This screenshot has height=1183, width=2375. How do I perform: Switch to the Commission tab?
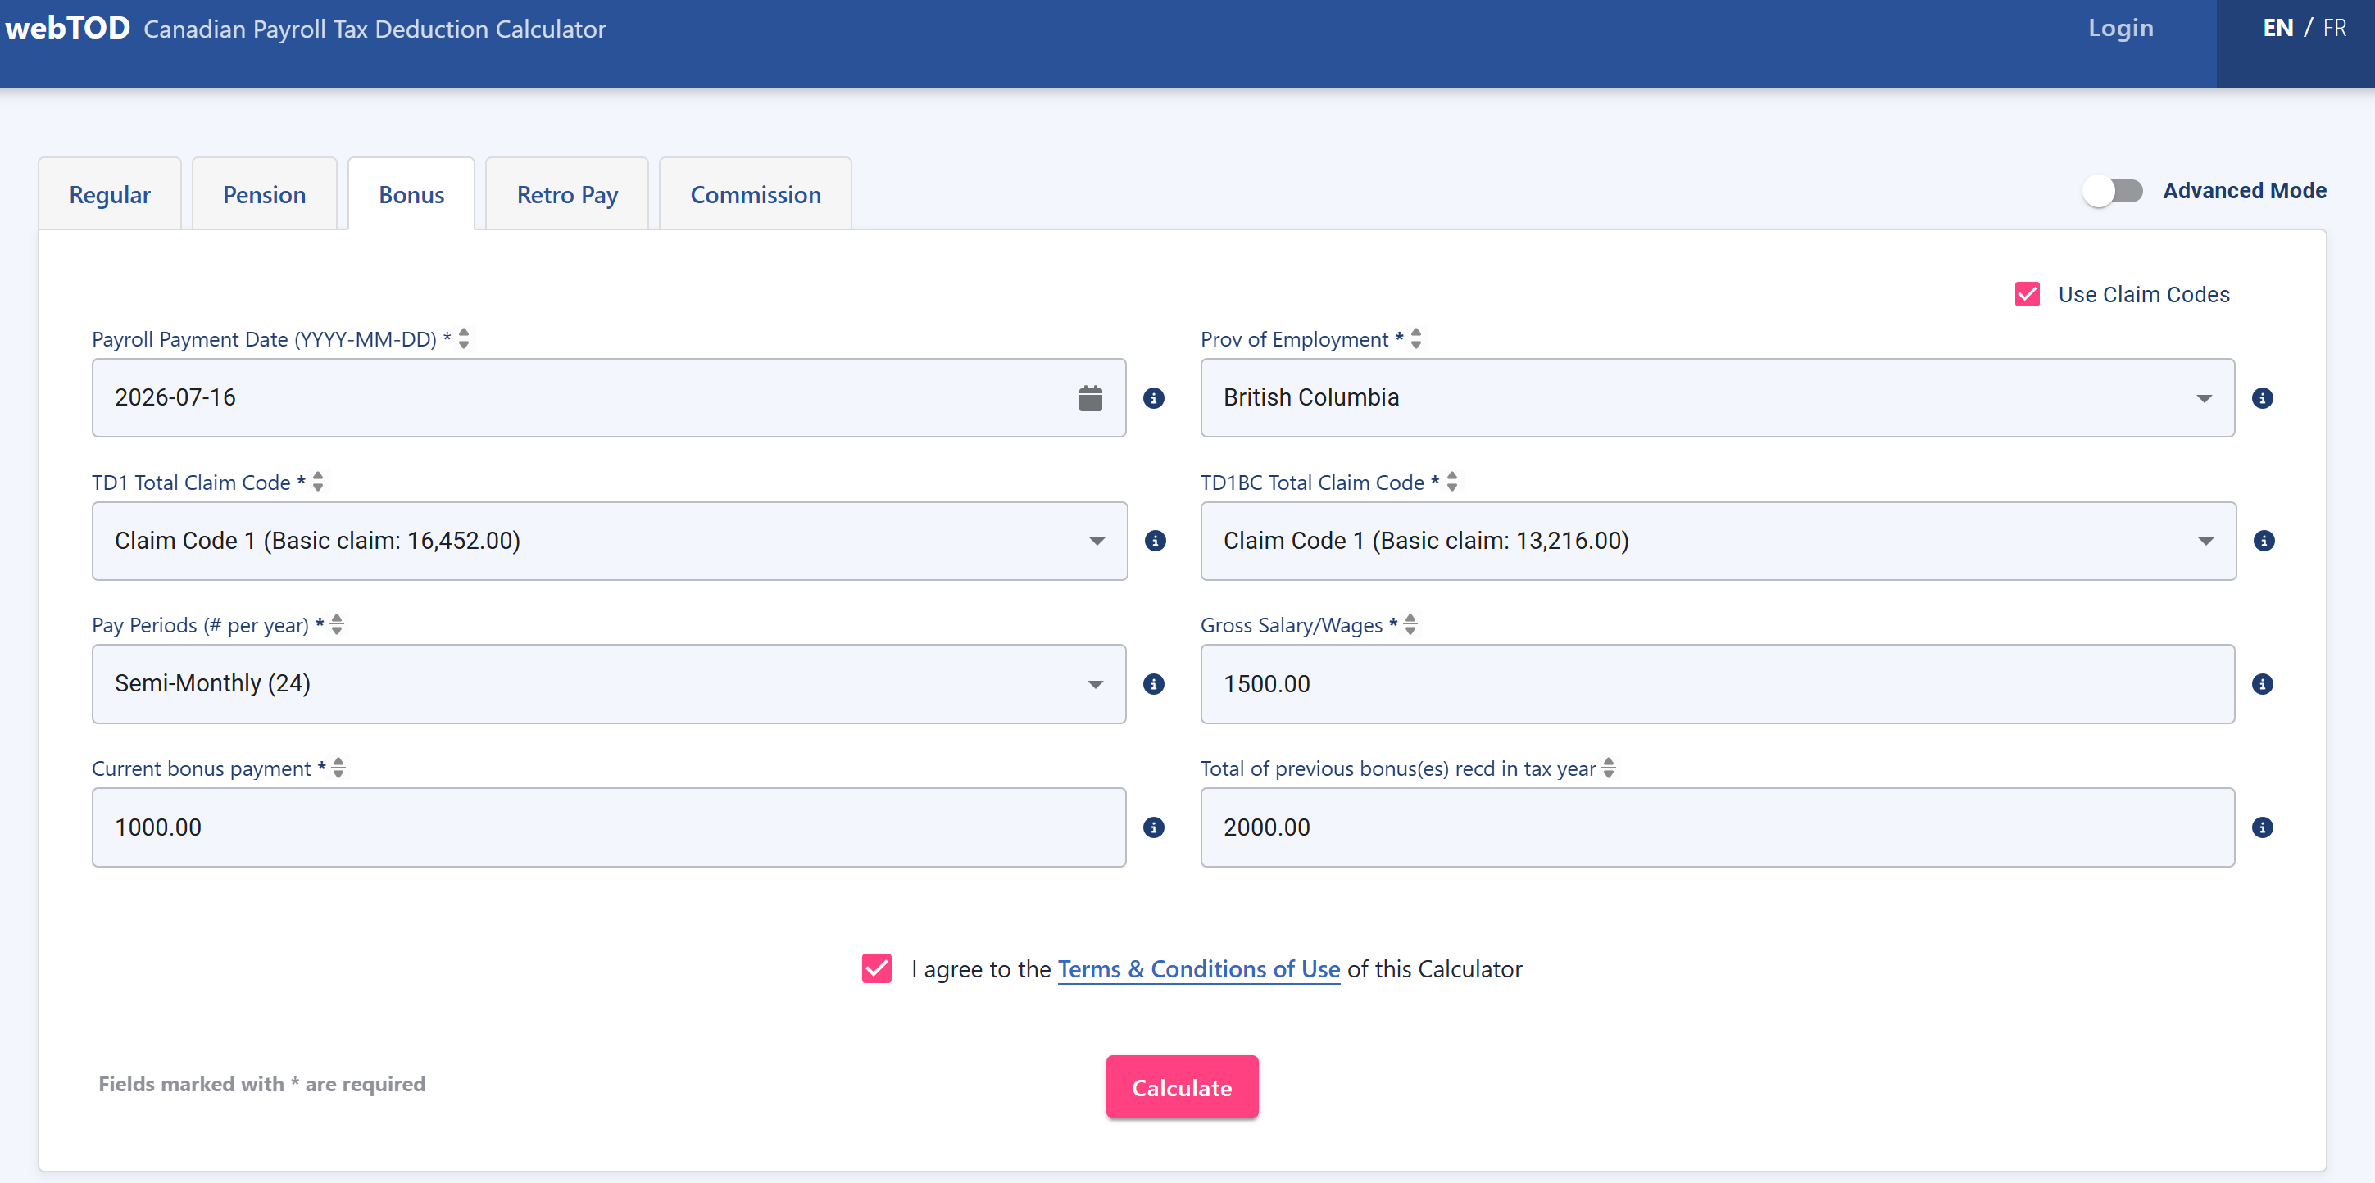point(755,194)
